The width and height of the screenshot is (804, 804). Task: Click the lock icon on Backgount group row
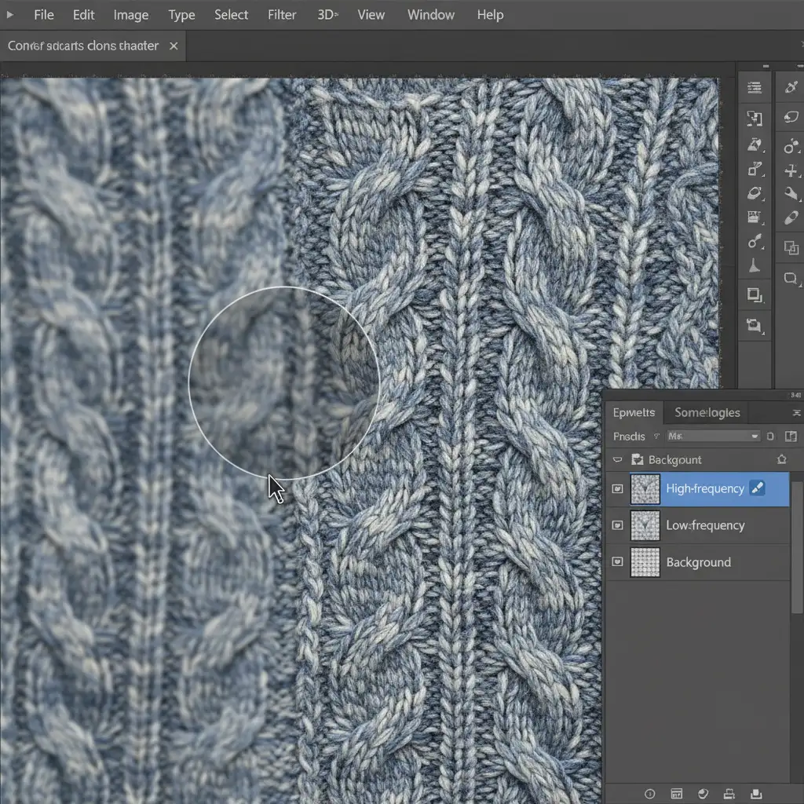tap(781, 459)
